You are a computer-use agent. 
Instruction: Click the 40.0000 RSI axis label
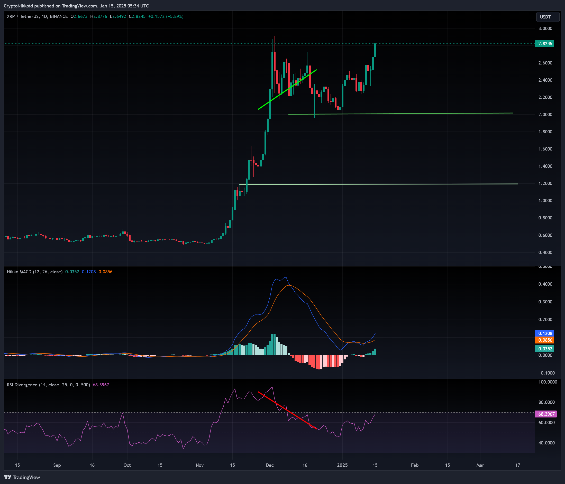[x=546, y=443]
